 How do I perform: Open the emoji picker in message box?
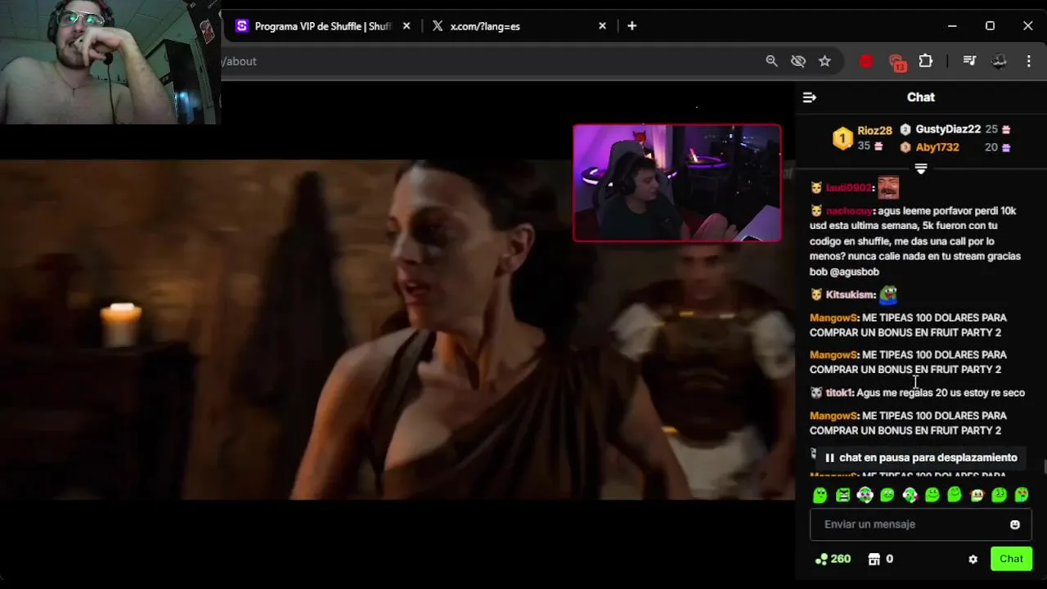coord(1015,524)
